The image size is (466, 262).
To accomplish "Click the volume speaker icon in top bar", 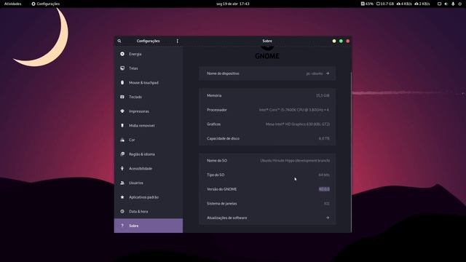I will [446, 4].
